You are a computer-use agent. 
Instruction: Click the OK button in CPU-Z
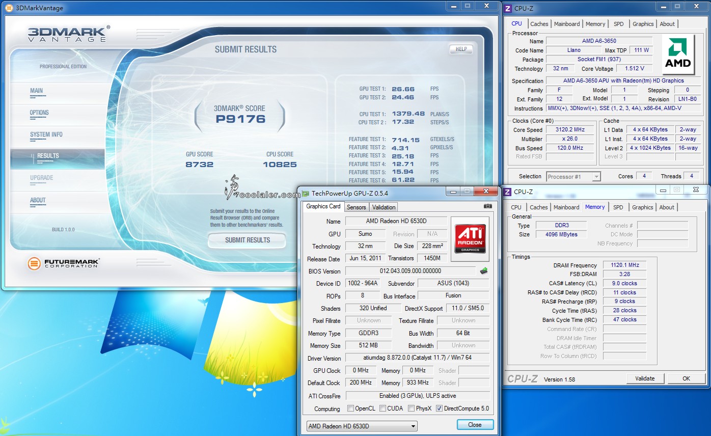point(686,378)
